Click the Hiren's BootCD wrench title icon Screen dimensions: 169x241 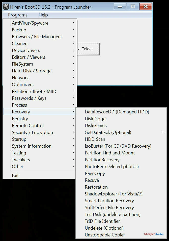click(x=6, y=7)
